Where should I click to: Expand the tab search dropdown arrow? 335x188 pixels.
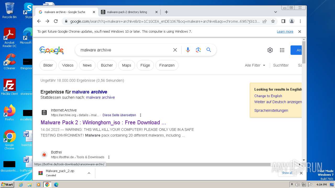click(x=275, y=12)
